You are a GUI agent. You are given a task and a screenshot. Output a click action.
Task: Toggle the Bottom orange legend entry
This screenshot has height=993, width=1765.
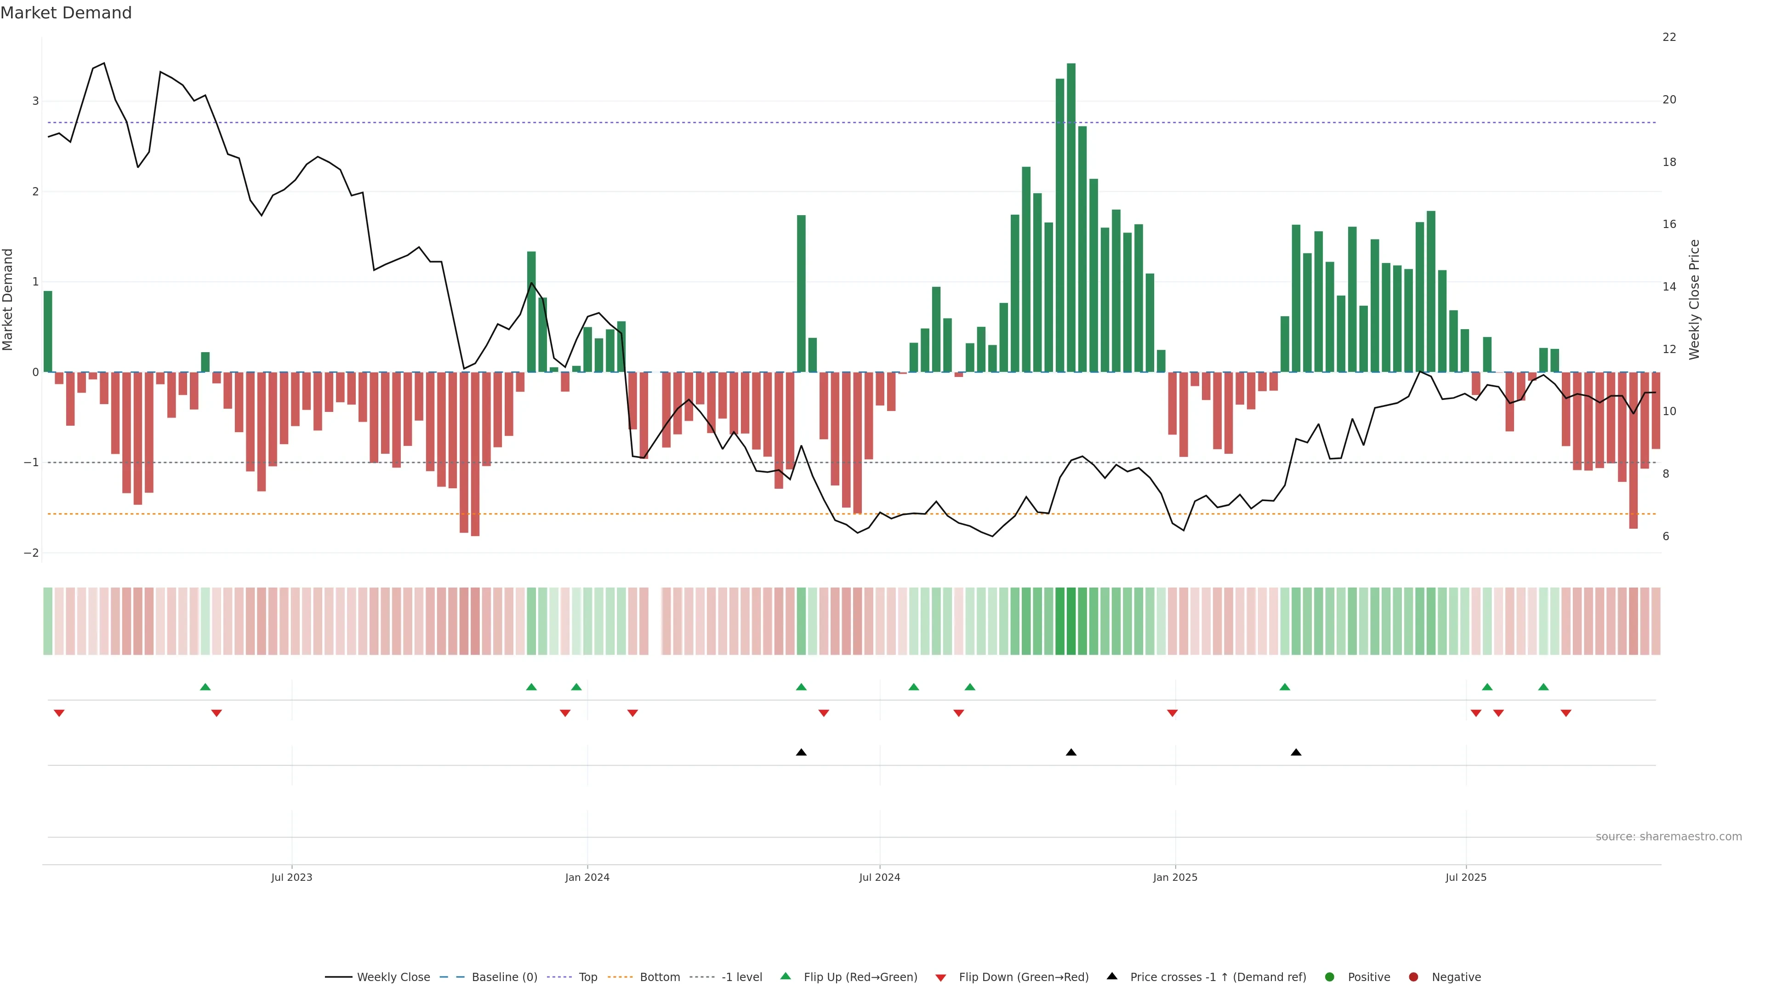coord(659,976)
